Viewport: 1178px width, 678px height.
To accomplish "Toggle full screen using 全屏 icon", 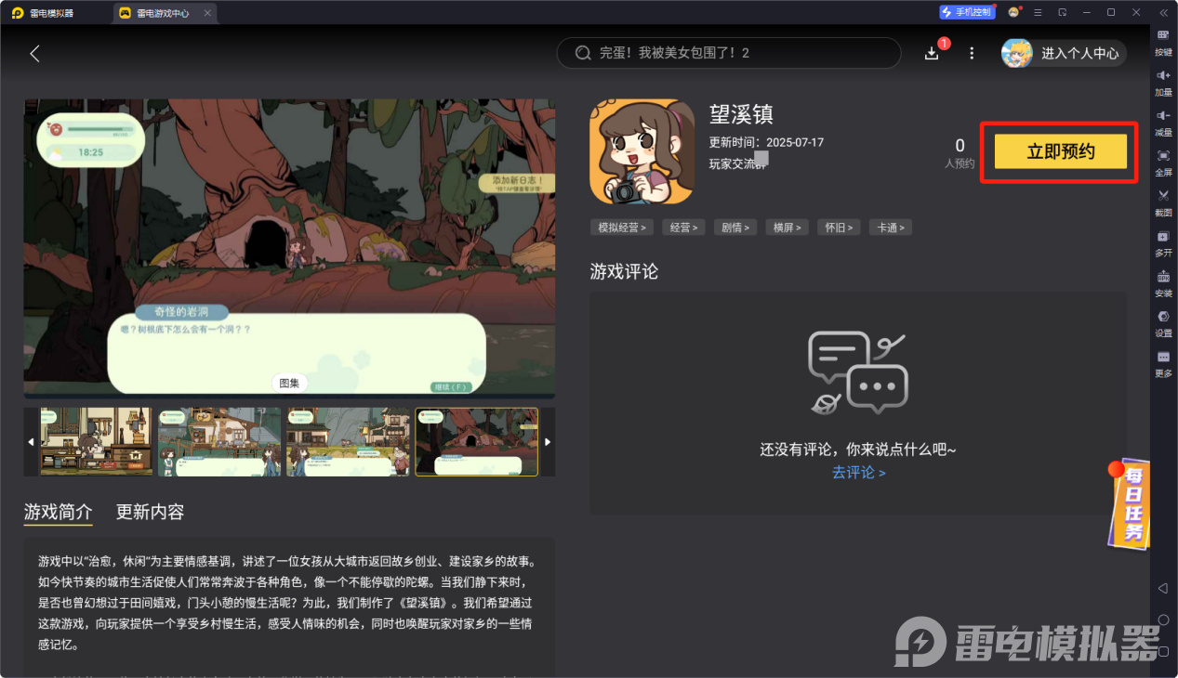I will (x=1162, y=165).
